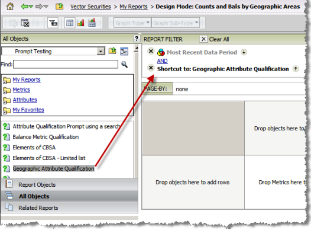This screenshot has width=311, height=230.
Task: Click prompt icon beside Balance Metric Qualification
Action: 6,137
